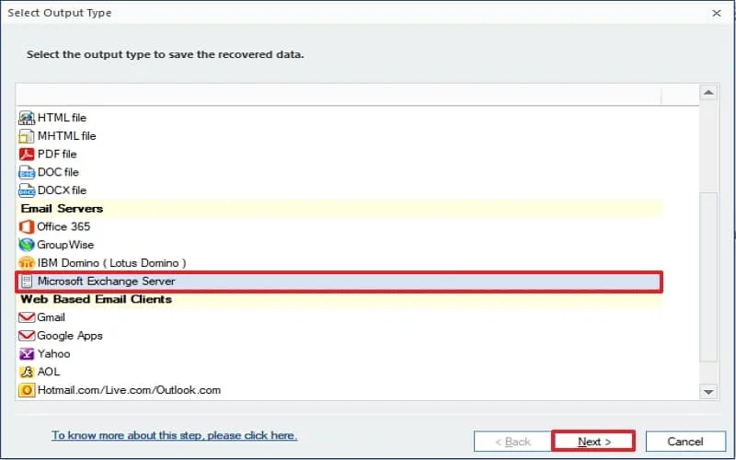Click the purple Yahoo icon

point(27,353)
